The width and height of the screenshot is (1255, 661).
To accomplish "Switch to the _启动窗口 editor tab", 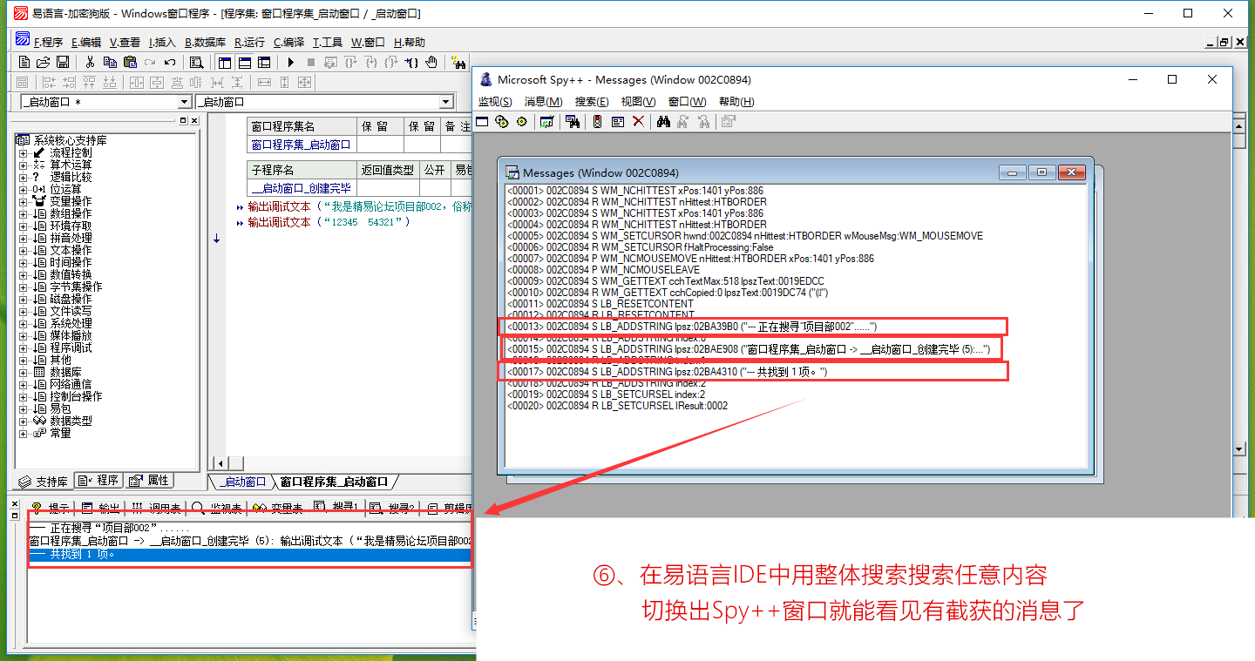I will (x=243, y=482).
